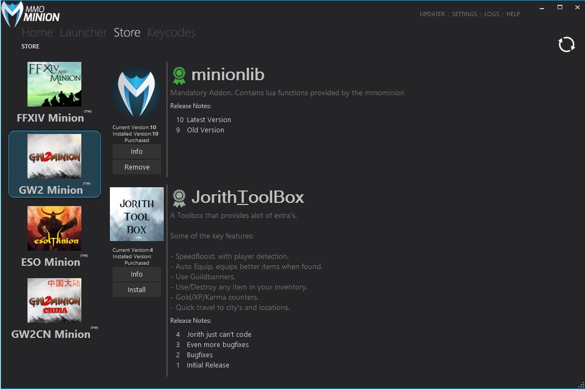Click the MMO Minion logo
Image resolution: width=585 pixels, height=389 pixels.
click(x=31, y=15)
